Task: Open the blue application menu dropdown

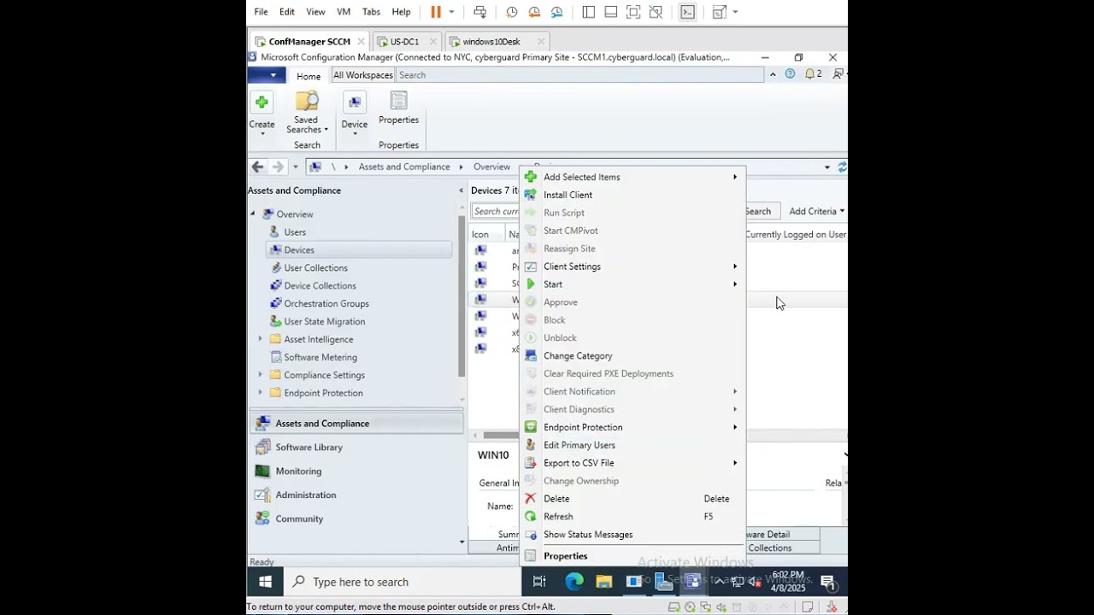Action: point(267,75)
